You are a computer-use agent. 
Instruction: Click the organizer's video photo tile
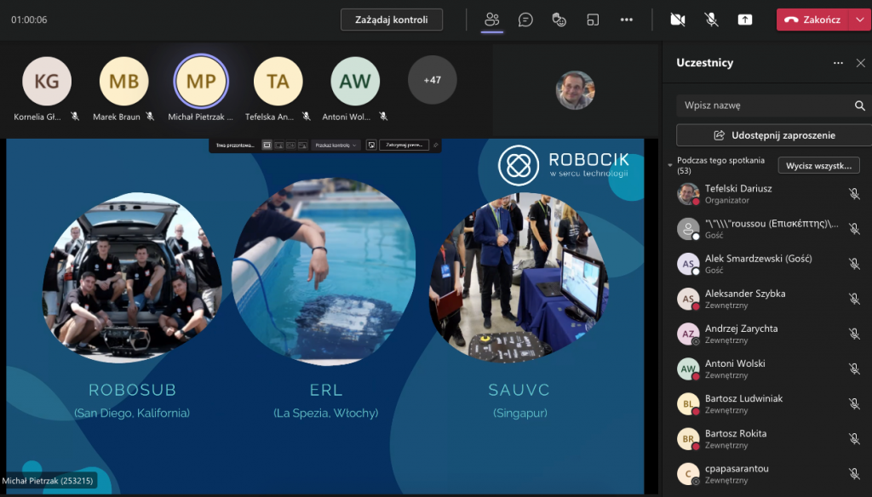click(575, 89)
